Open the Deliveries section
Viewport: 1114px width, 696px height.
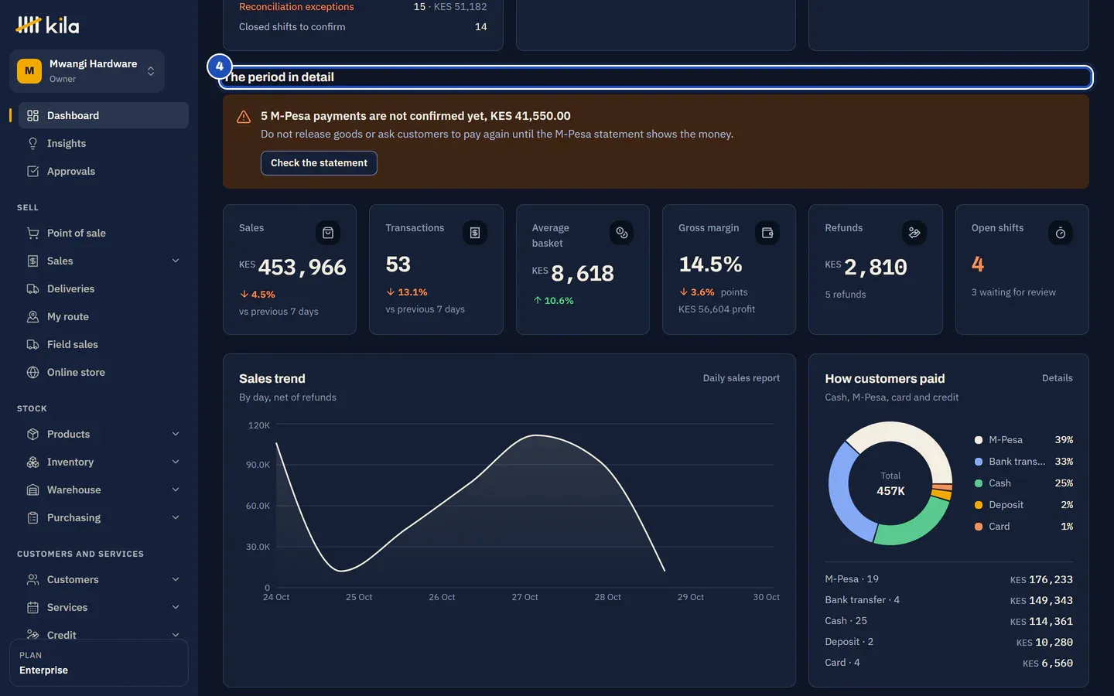click(104, 288)
